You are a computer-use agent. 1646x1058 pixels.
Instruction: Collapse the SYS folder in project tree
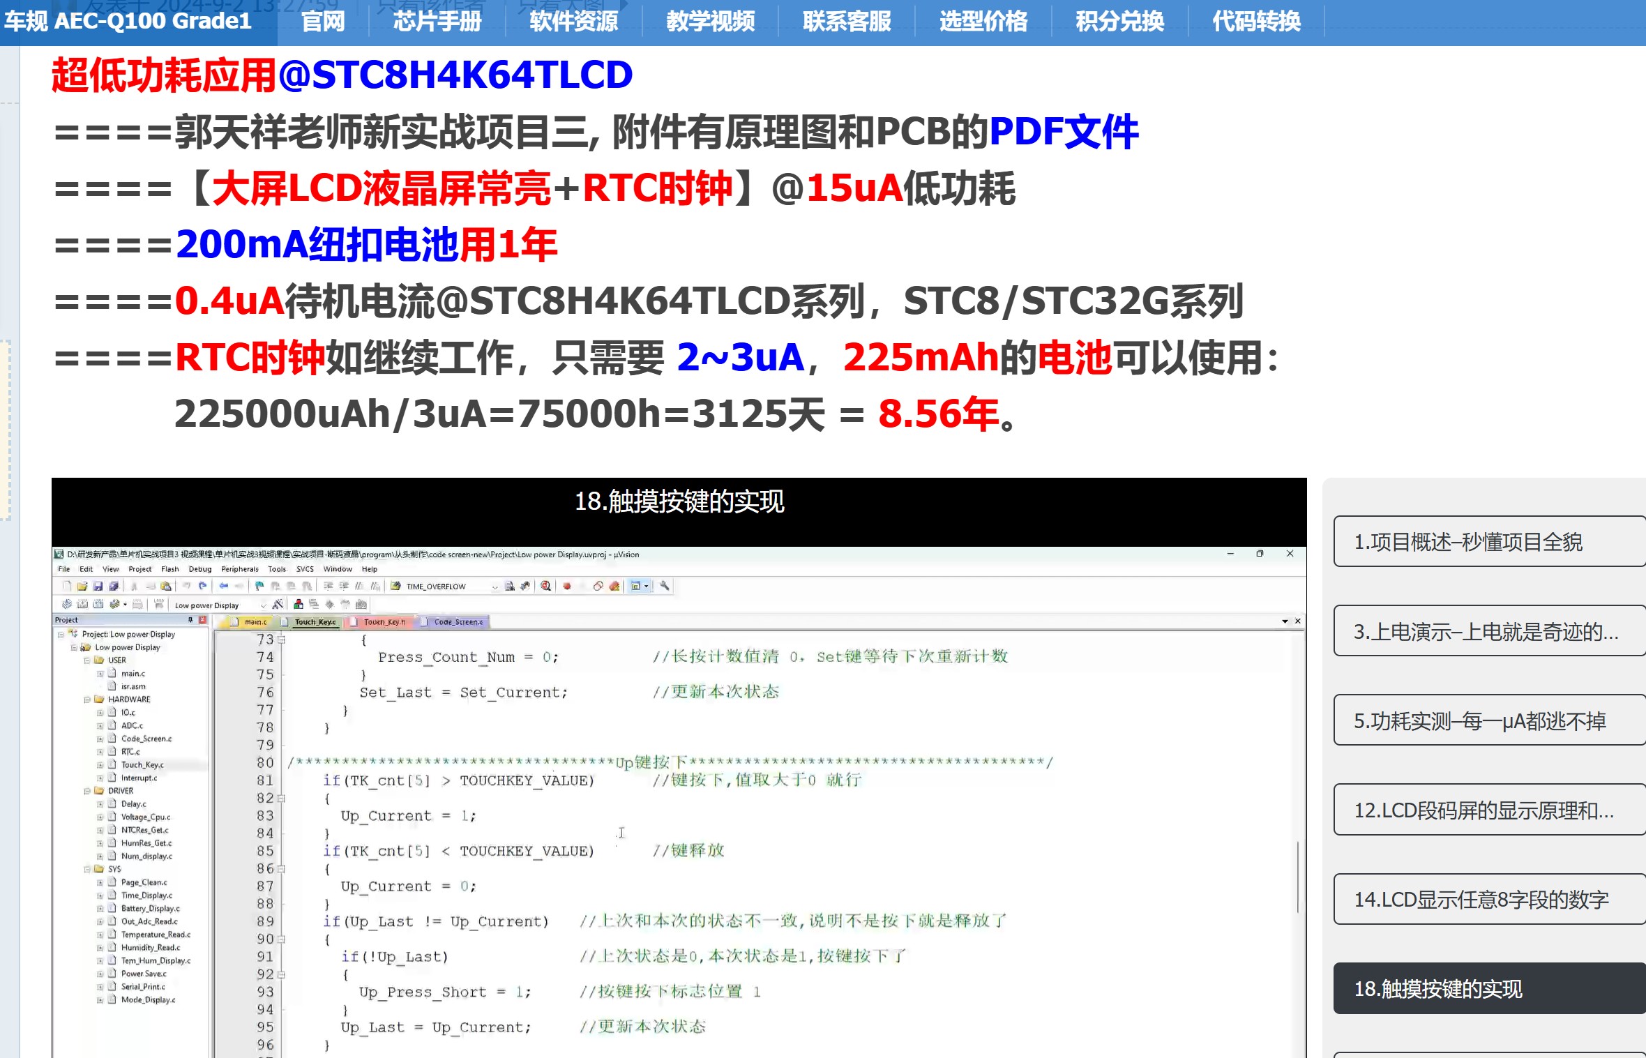[x=86, y=869]
